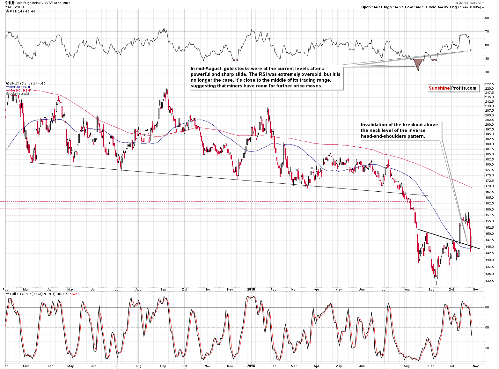Open the StockCharts.com copyright label
Screen dimensions: 499x369
tap(470, 3)
